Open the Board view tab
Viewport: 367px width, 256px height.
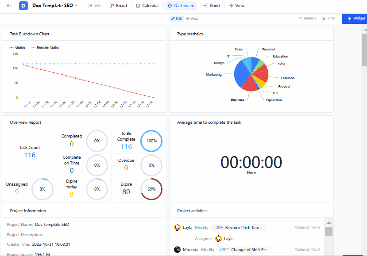click(118, 6)
